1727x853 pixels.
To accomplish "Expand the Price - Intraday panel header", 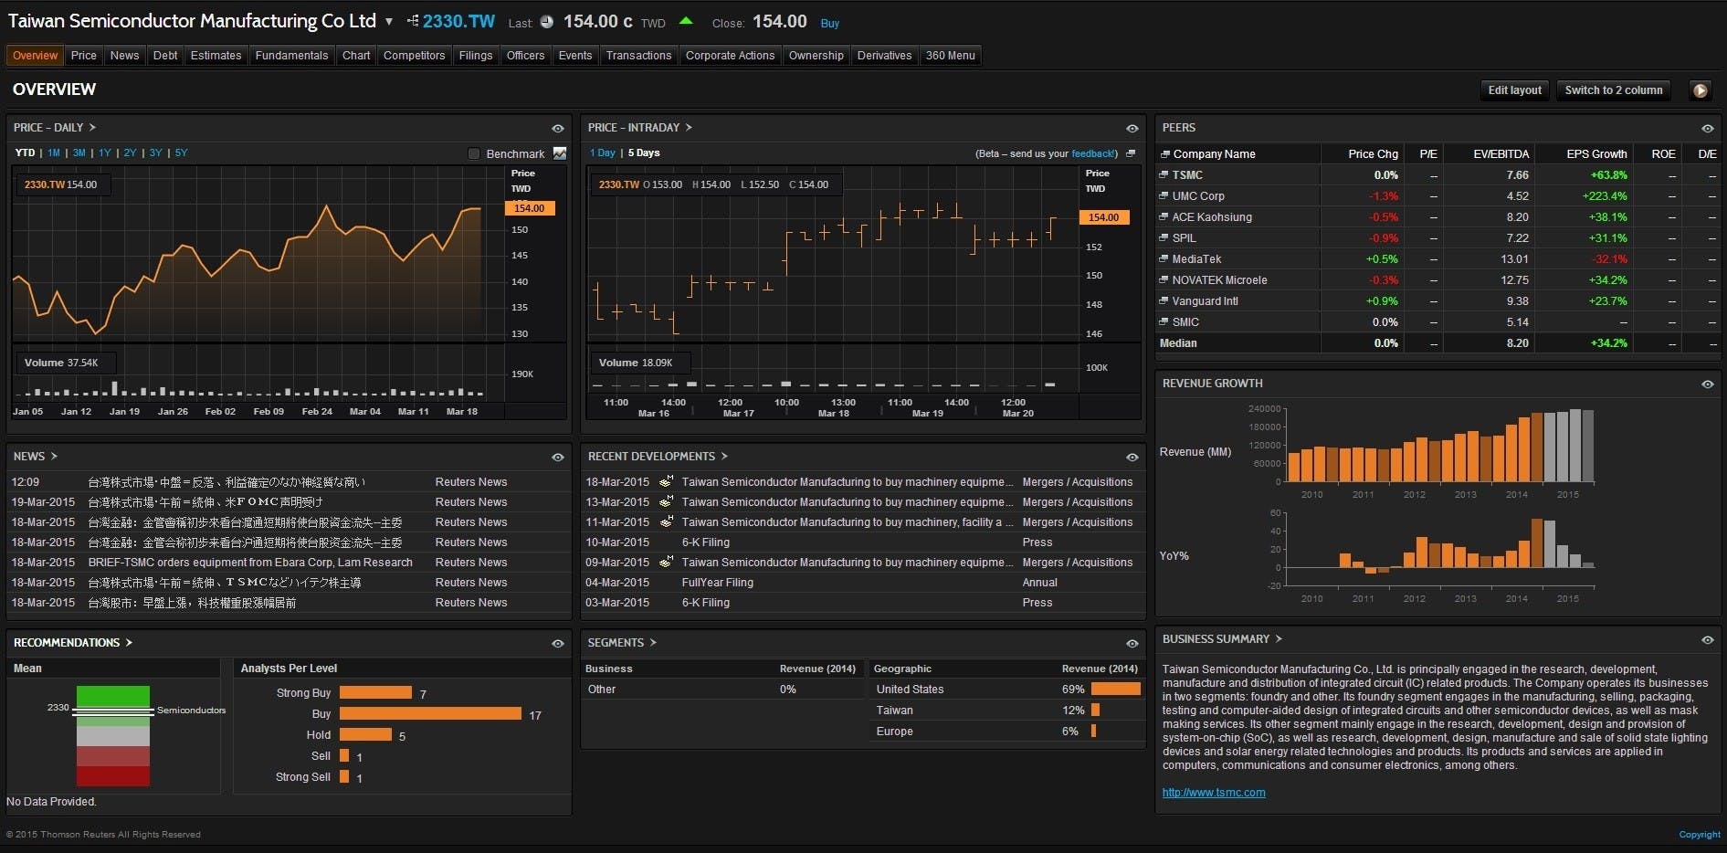I will click(x=640, y=127).
